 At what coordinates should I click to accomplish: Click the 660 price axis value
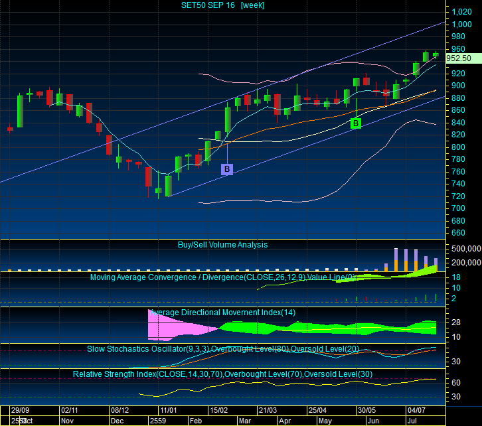point(458,233)
